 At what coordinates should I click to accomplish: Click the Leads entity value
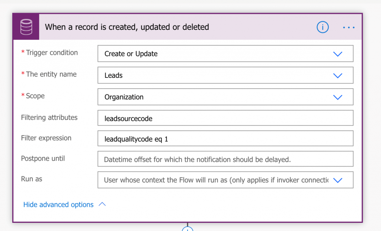(113, 75)
